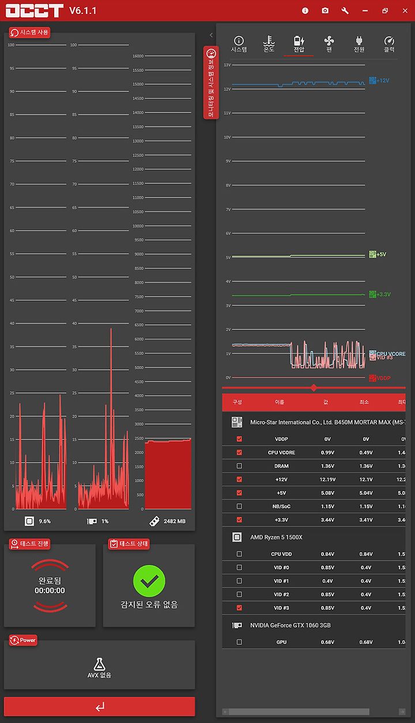Take a screenshot with the camera icon
This screenshot has width=415, height=723.
325,10
